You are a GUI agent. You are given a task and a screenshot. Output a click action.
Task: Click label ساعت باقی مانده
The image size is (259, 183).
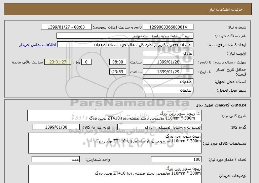point(28,62)
